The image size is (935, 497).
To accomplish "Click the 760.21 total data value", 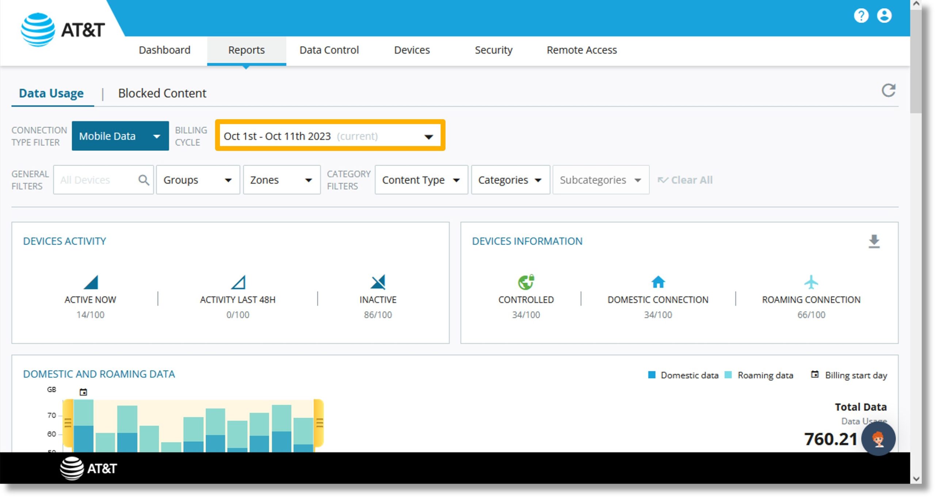I will 831,439.
